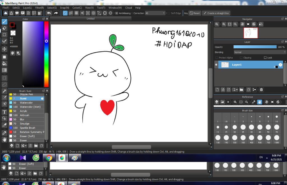Add a new 8-bit layer
The width and height of the screenshot is (287, 185).
click(223, 90)
